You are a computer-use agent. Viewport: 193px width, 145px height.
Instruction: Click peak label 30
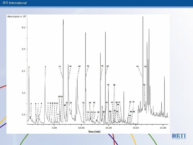point(103,112)
